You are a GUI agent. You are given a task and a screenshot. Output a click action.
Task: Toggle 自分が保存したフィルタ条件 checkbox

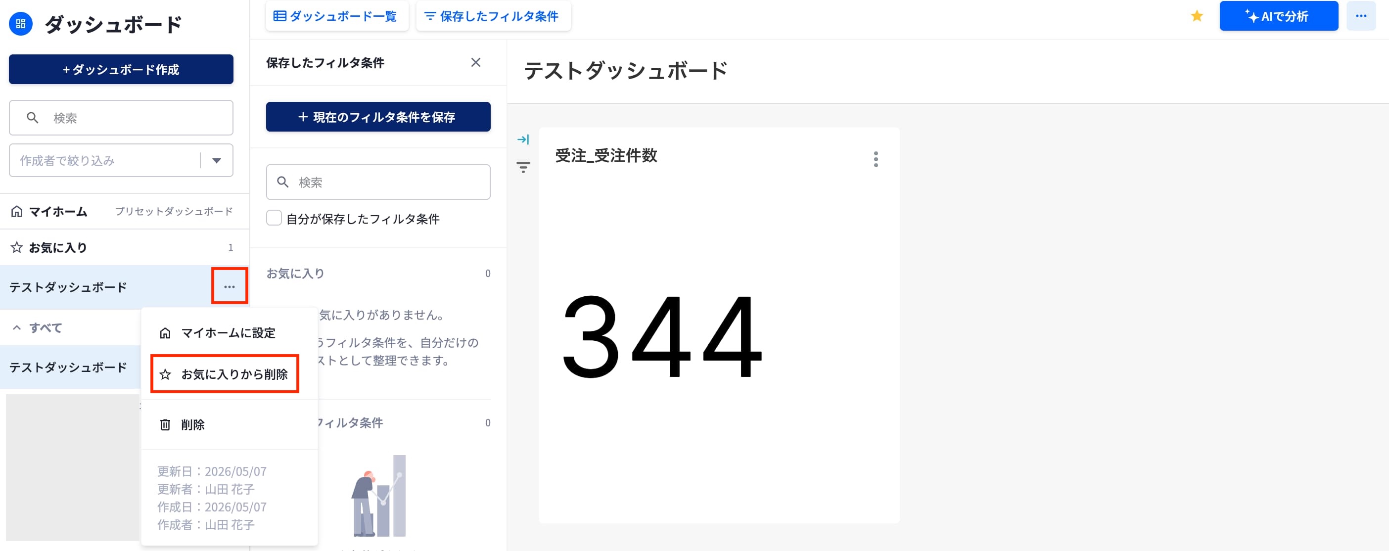pos(274,218)
